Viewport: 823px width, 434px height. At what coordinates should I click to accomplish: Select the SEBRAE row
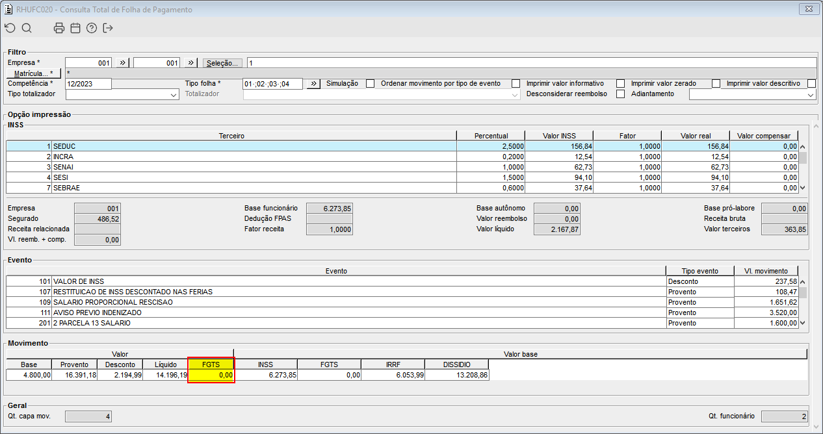(x=402, y=188)
